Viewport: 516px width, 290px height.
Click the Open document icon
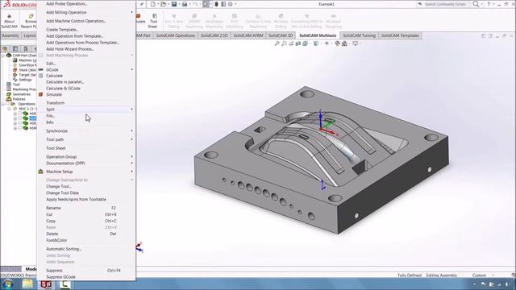163,4
